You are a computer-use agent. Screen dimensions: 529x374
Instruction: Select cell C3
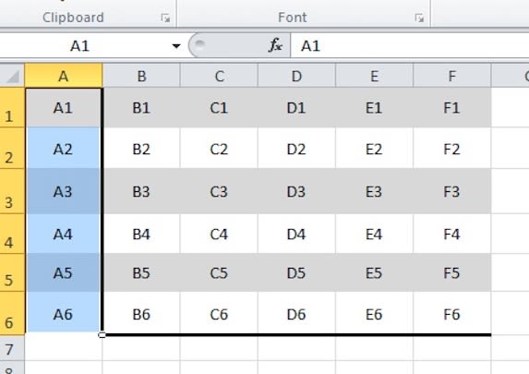[x=219, y=191]
